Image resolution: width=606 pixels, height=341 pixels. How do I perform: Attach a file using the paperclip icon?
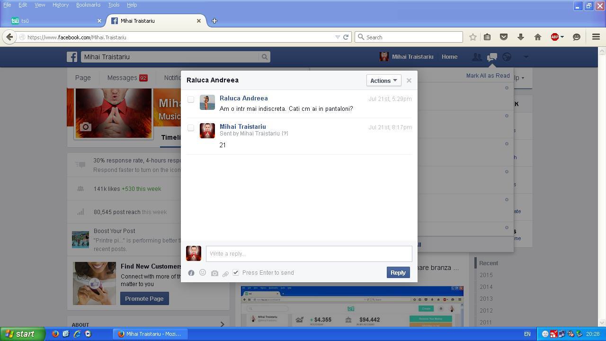(225, 273)
